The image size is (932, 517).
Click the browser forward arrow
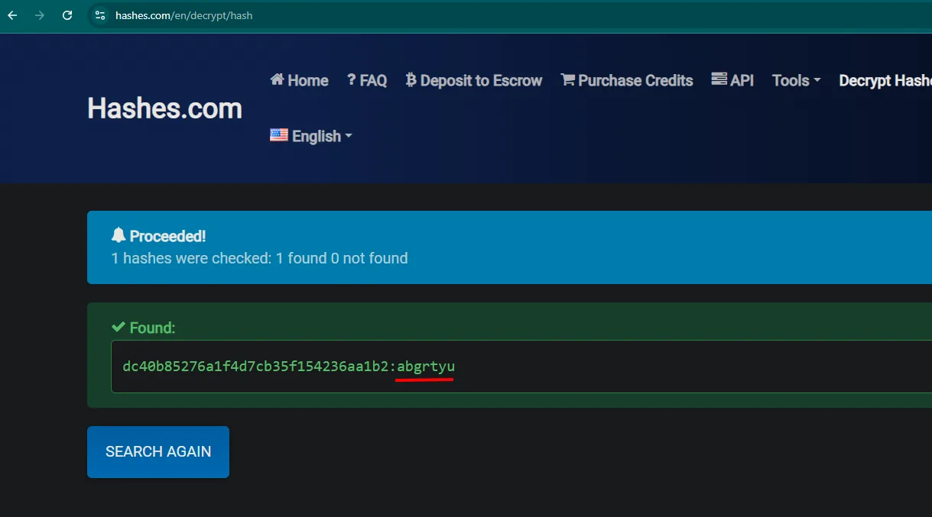pos(40,15)
